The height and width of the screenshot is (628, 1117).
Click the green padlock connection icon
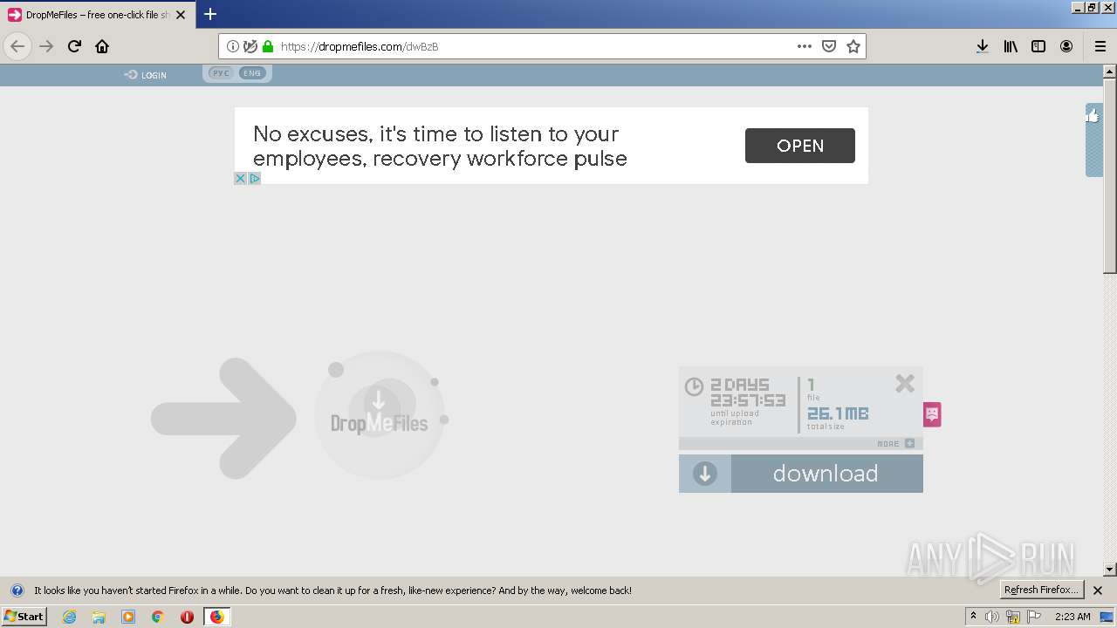(x=268, y=46)
